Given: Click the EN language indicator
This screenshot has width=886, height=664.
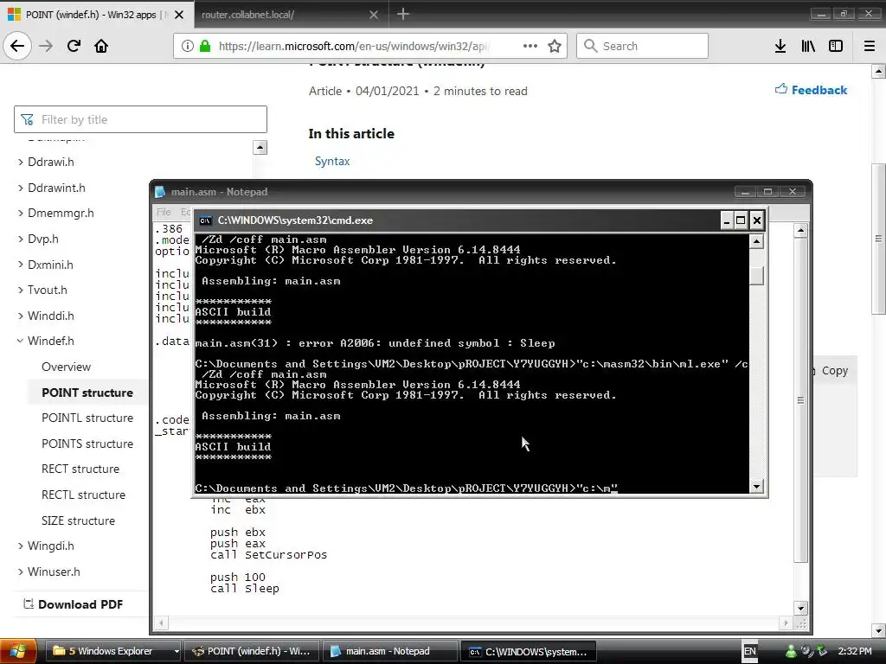Looking at the screenshot, I should [x=749, y=652].
